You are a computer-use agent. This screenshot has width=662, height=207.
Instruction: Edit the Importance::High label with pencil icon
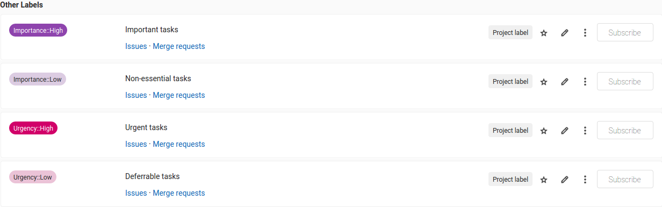(564, 33)
